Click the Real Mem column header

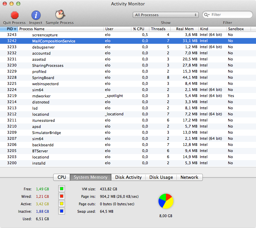click(x=185, y=29)
